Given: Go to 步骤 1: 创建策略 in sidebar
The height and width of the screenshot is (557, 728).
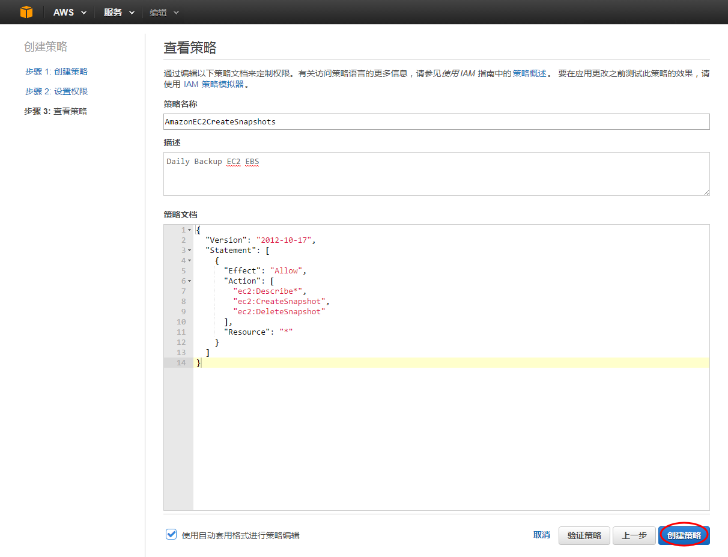Looking at the screenshot, I should (56, 72).
